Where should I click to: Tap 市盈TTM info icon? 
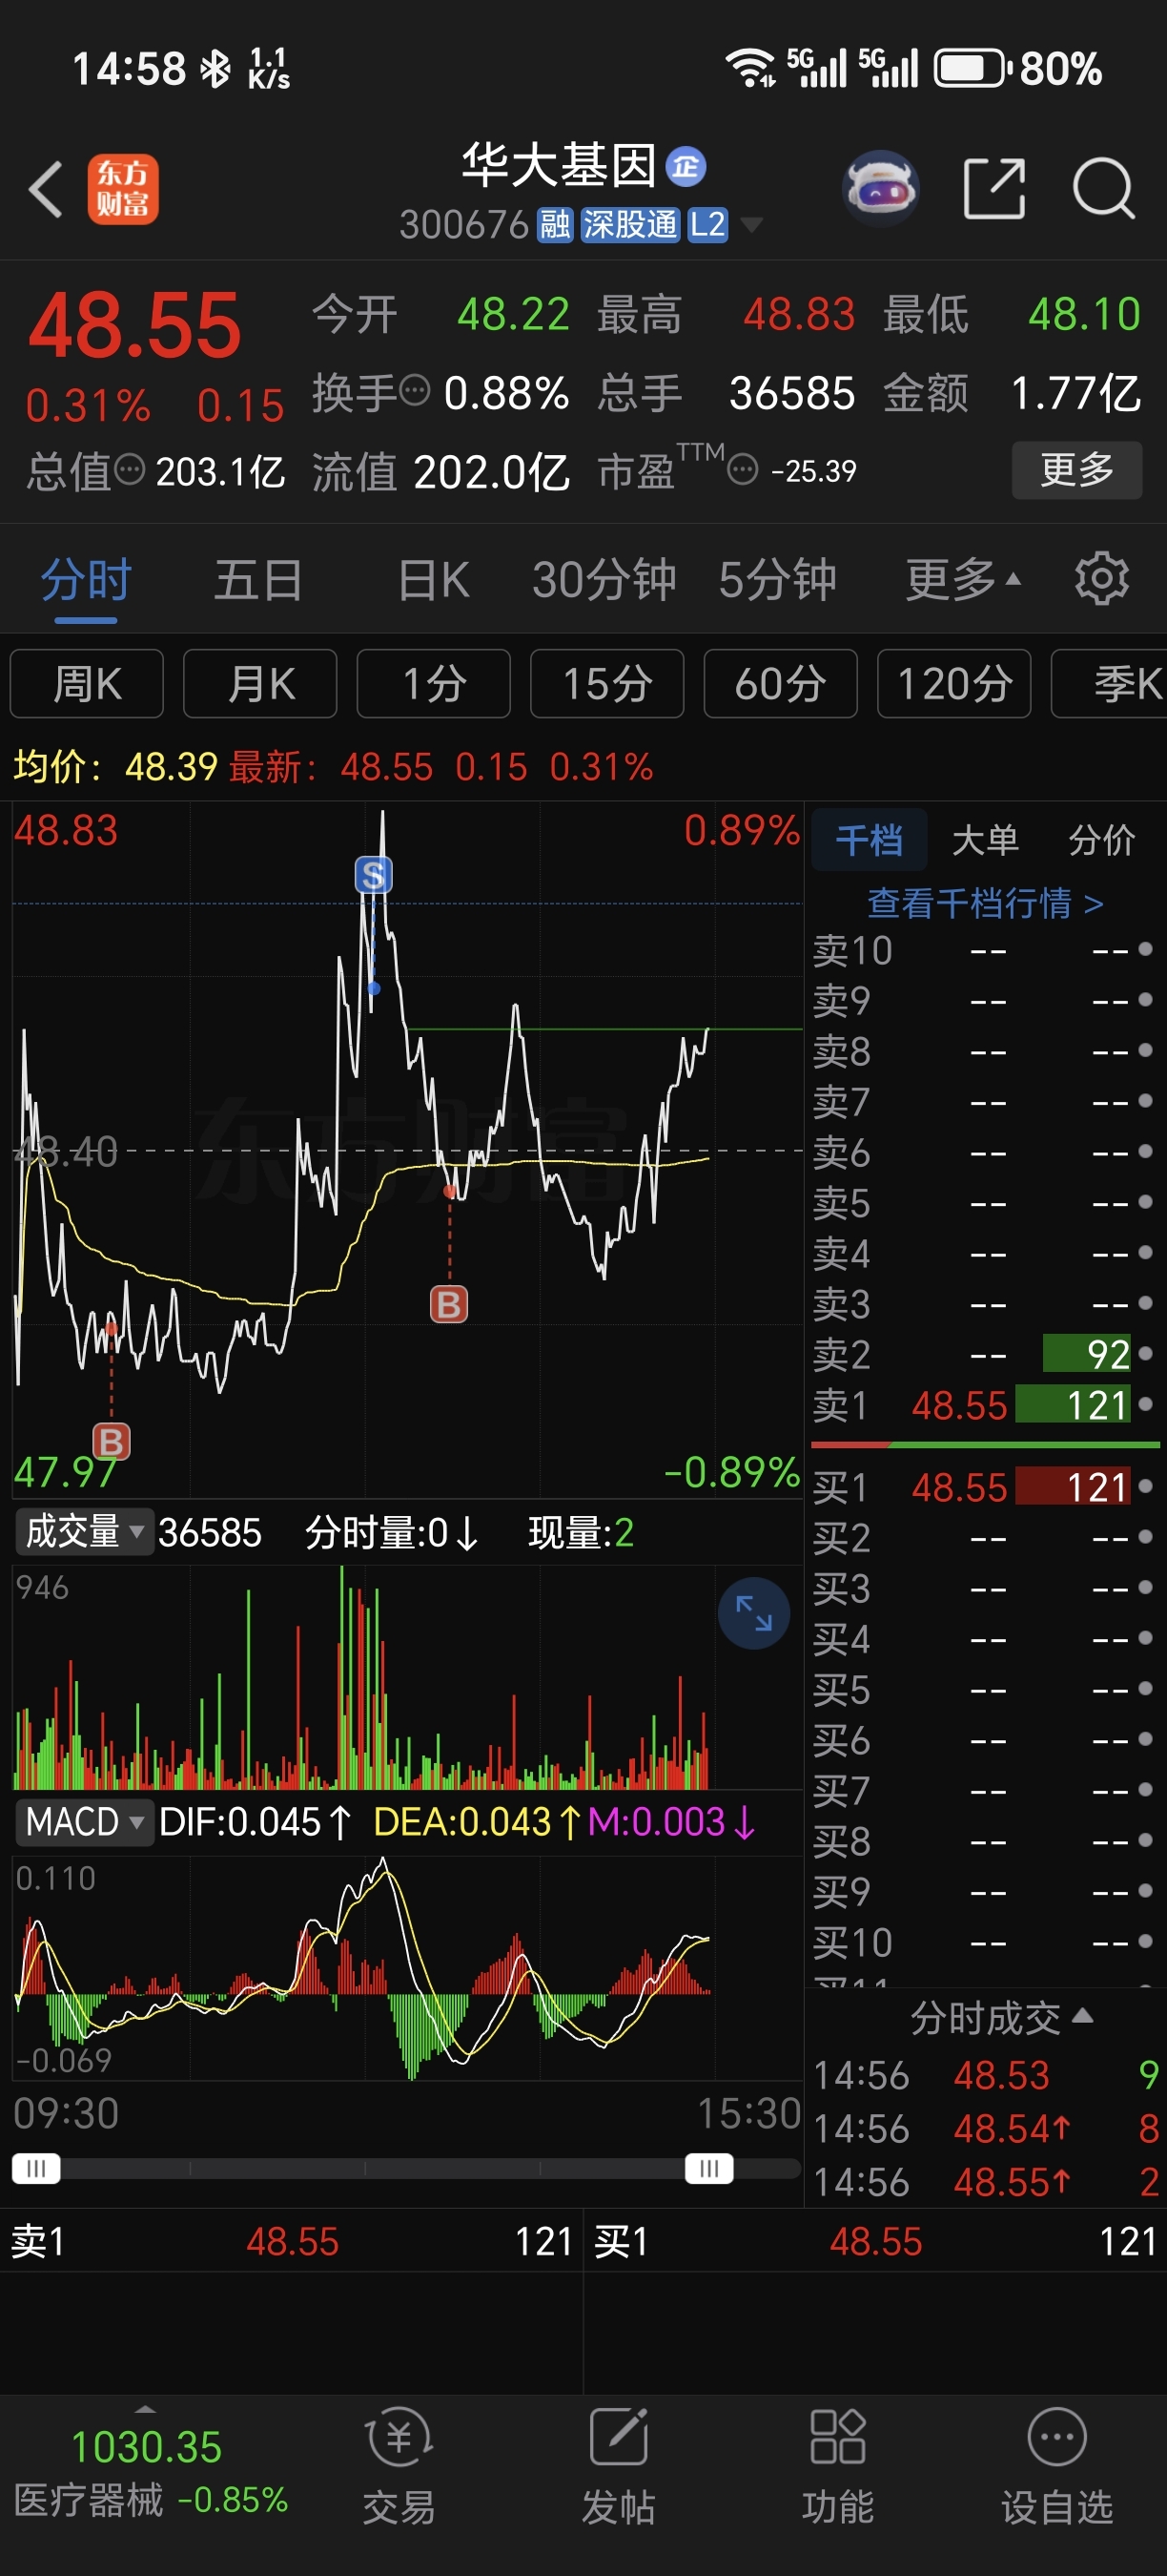pyautogui.click(x=743, y=468)
